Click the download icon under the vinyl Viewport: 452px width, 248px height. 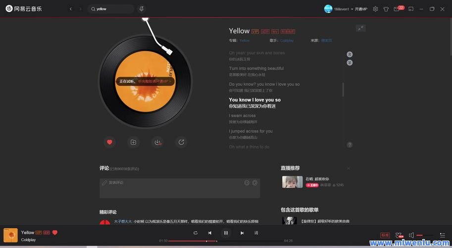(157, 142)
